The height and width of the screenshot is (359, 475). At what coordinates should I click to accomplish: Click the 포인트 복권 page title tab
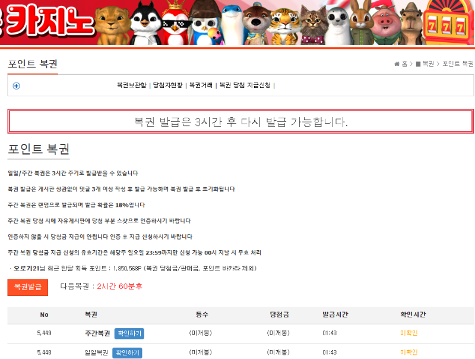coord(32,64)
